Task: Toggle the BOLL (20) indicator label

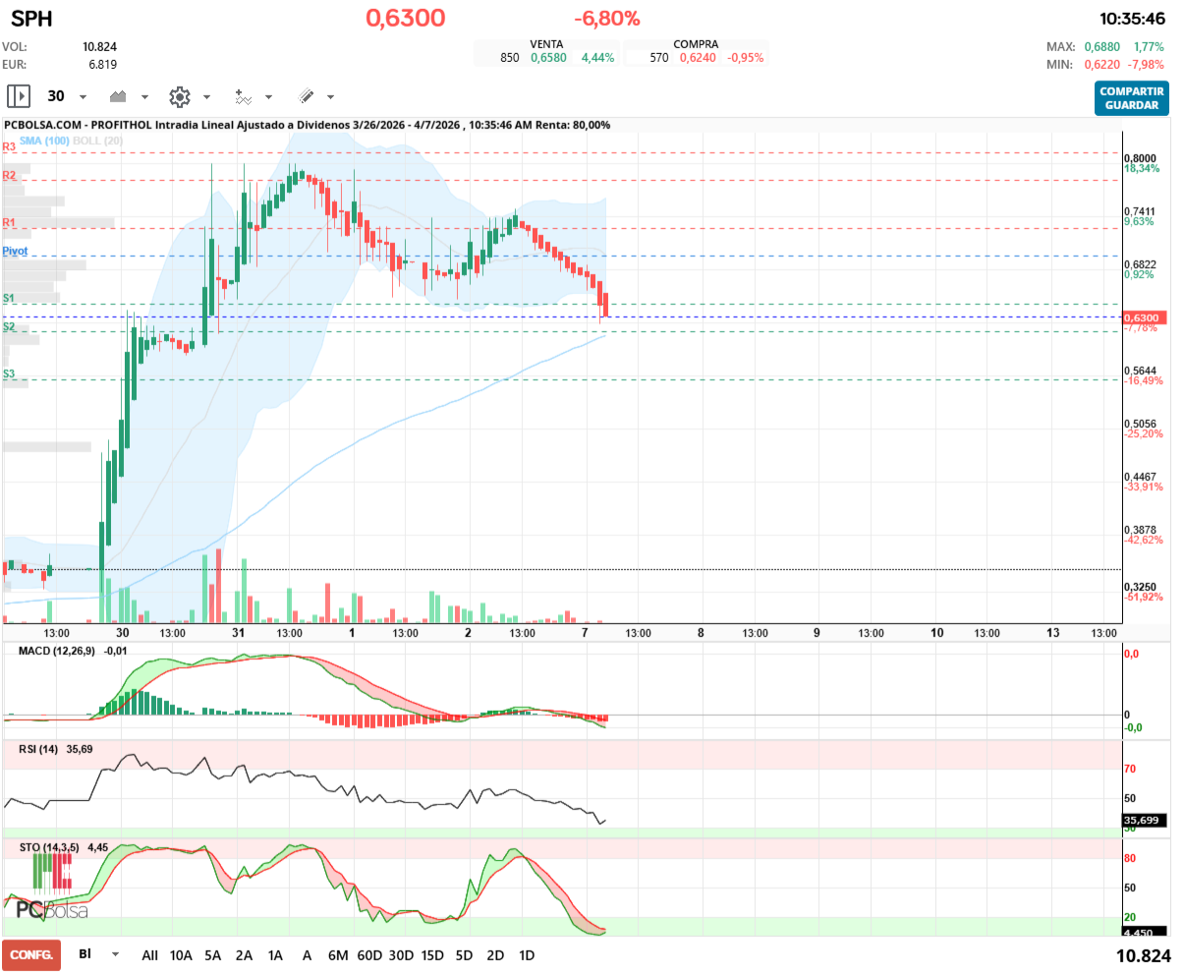Action: pyautogui.click(x=97, y=141)
